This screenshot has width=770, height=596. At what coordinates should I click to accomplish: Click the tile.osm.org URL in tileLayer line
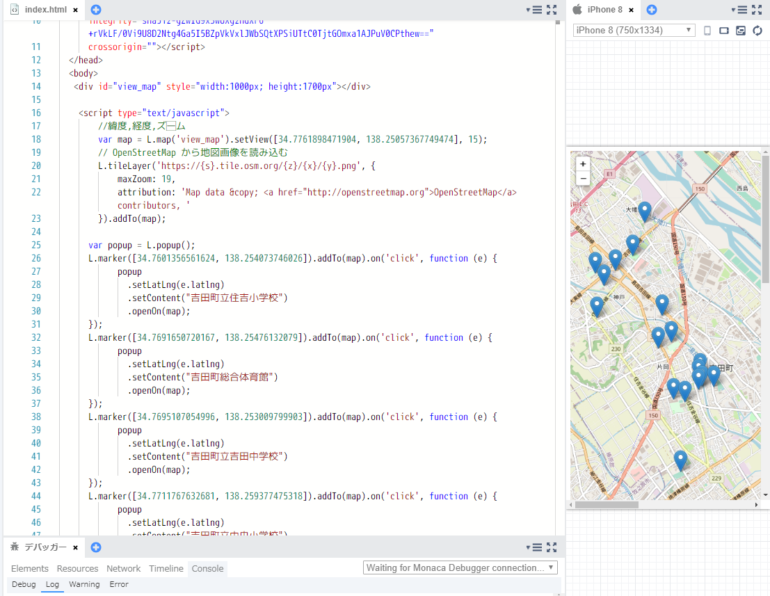point(259,166)
